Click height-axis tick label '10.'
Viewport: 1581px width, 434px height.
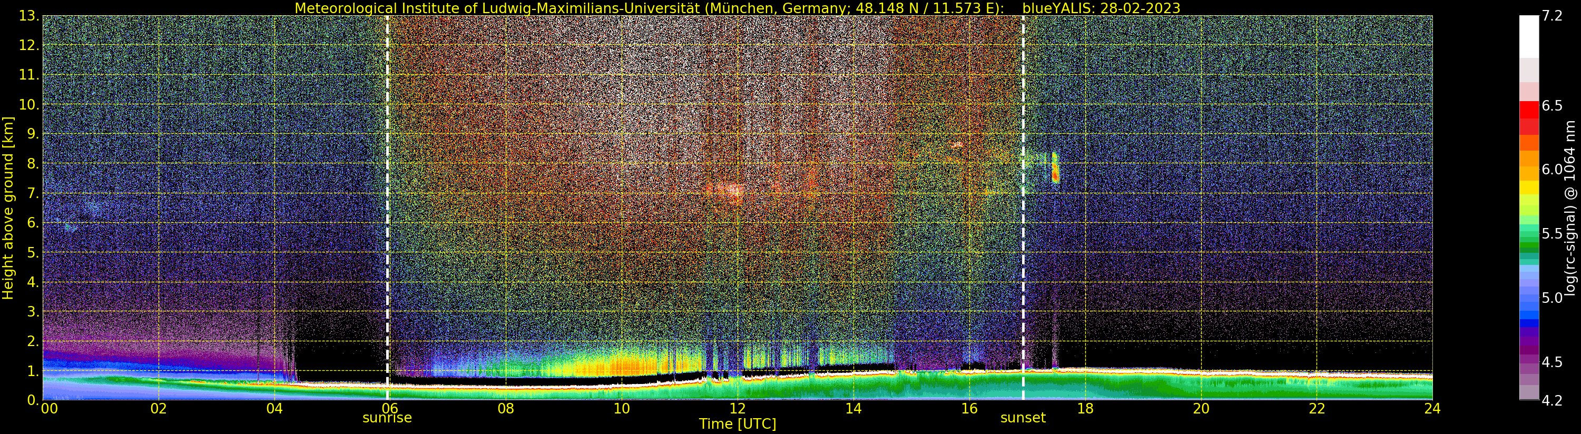30,104
